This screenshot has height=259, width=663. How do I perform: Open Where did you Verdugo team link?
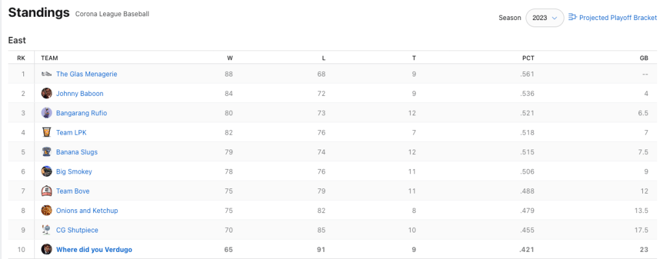[x=94, y=249]
